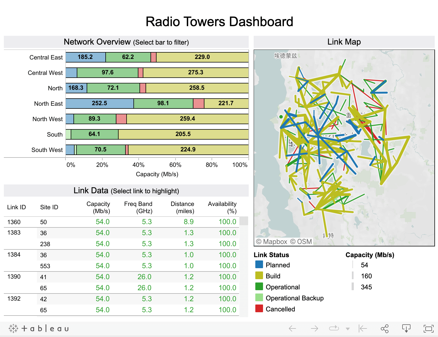The width and height of the screenshot is (438, 337).
Task: Select North 258.5 yellow bar
Action: tap(197, 88)
